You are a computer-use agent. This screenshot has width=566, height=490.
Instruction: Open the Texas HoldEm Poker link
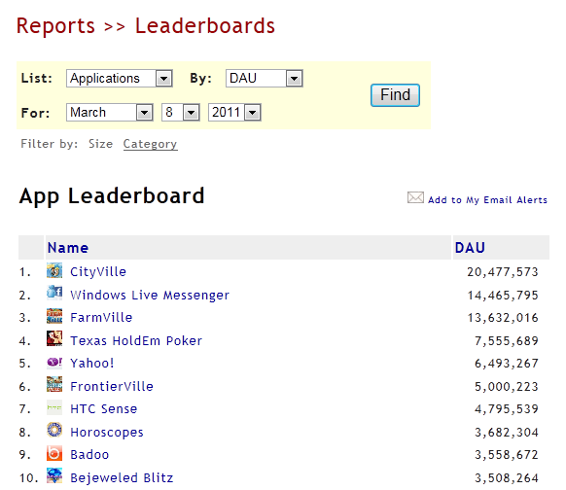point(136,340)
